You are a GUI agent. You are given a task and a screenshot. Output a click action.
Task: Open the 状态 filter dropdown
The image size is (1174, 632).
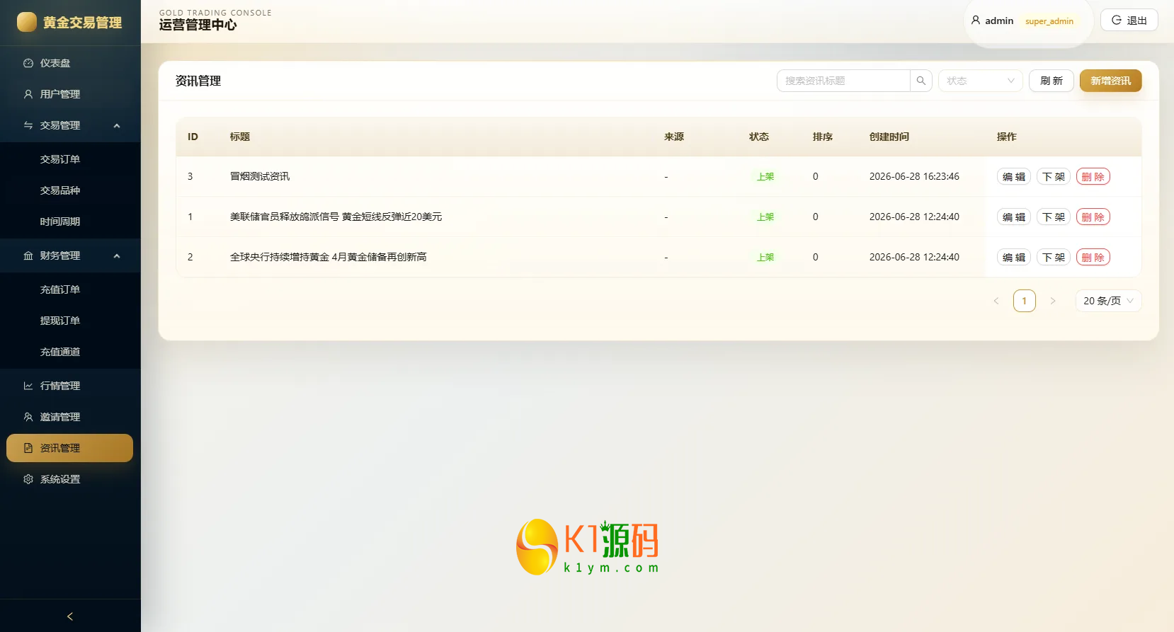coord(981,81)
